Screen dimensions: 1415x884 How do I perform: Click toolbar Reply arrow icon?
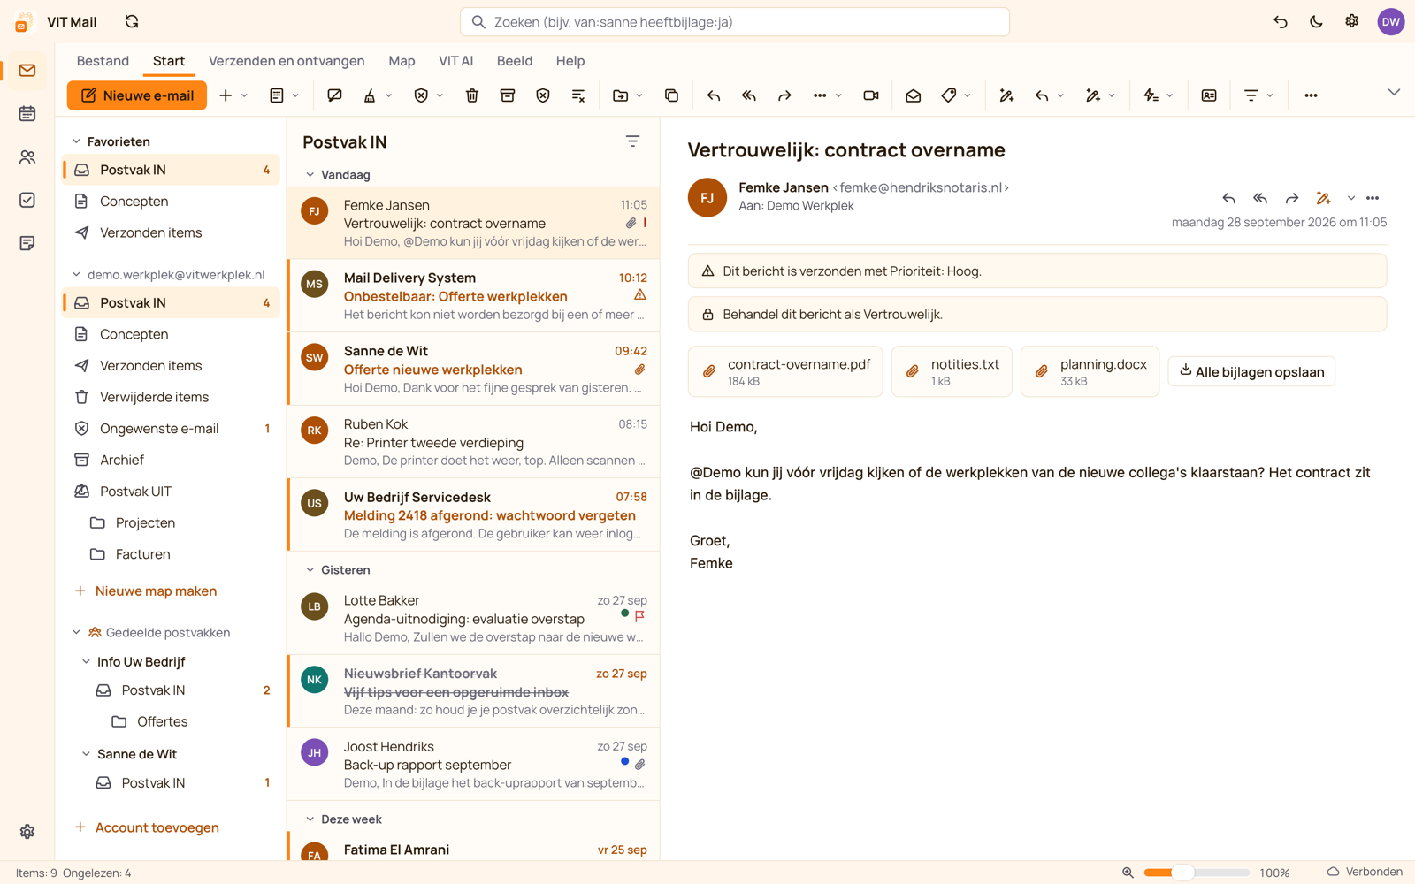click(x=714, y=95)
